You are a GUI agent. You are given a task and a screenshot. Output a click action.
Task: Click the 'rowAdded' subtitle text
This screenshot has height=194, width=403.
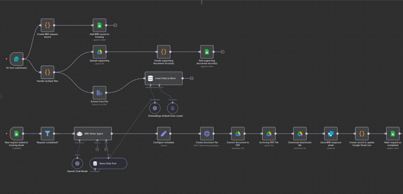tap(17, 148)
